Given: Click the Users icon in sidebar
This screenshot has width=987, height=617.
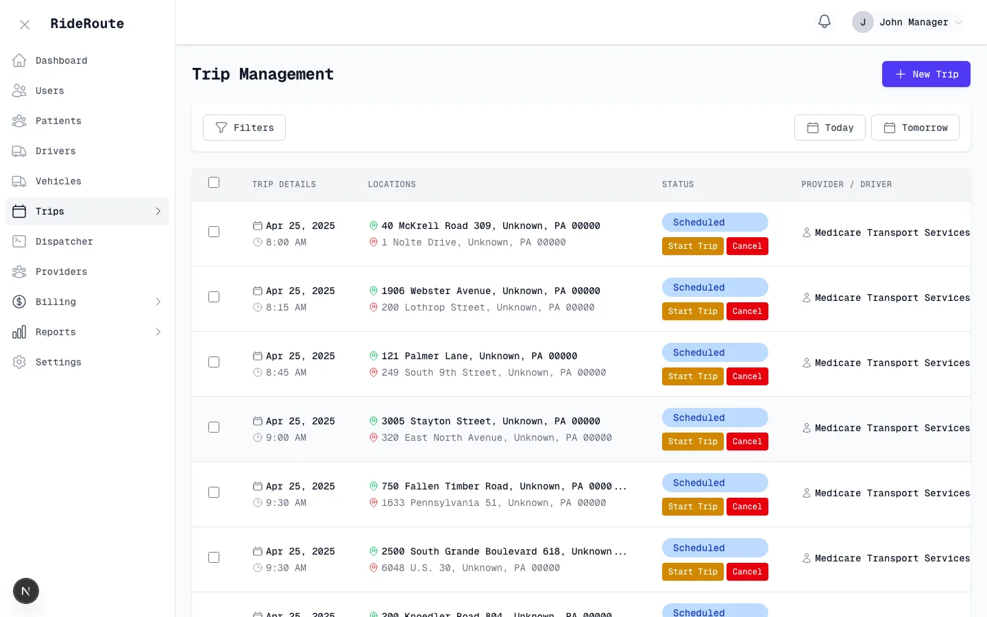Looking at the screenshot, I should pyautogui.click(x=19, y=90).
